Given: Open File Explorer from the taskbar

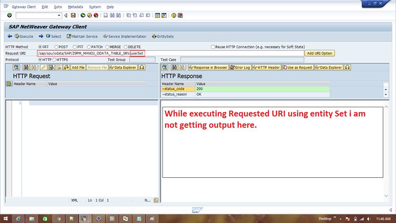Looking at the screenshot, I should (32, 219).
